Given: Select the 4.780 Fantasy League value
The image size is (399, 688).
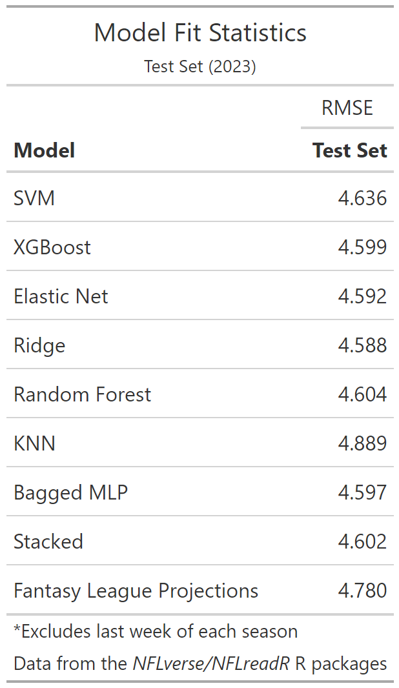Looking at the screenshot, I should (x=362, y=590).
